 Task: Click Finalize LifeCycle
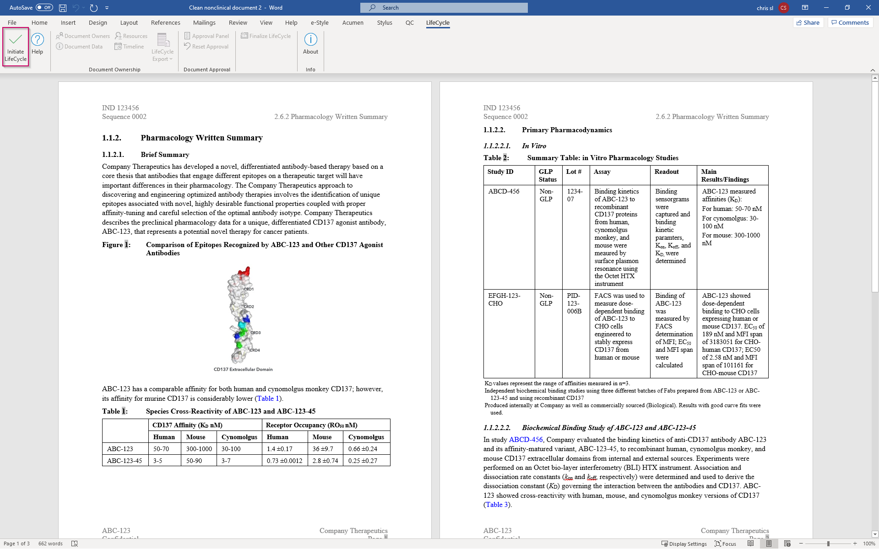point(266,36)
